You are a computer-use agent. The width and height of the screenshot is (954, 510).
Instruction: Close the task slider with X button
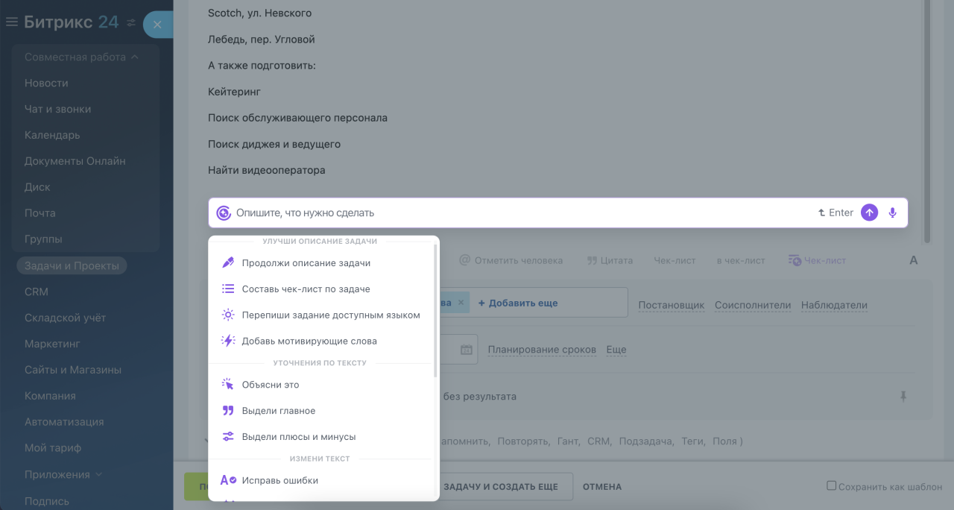pyautogui.click(x=157, y=25)
